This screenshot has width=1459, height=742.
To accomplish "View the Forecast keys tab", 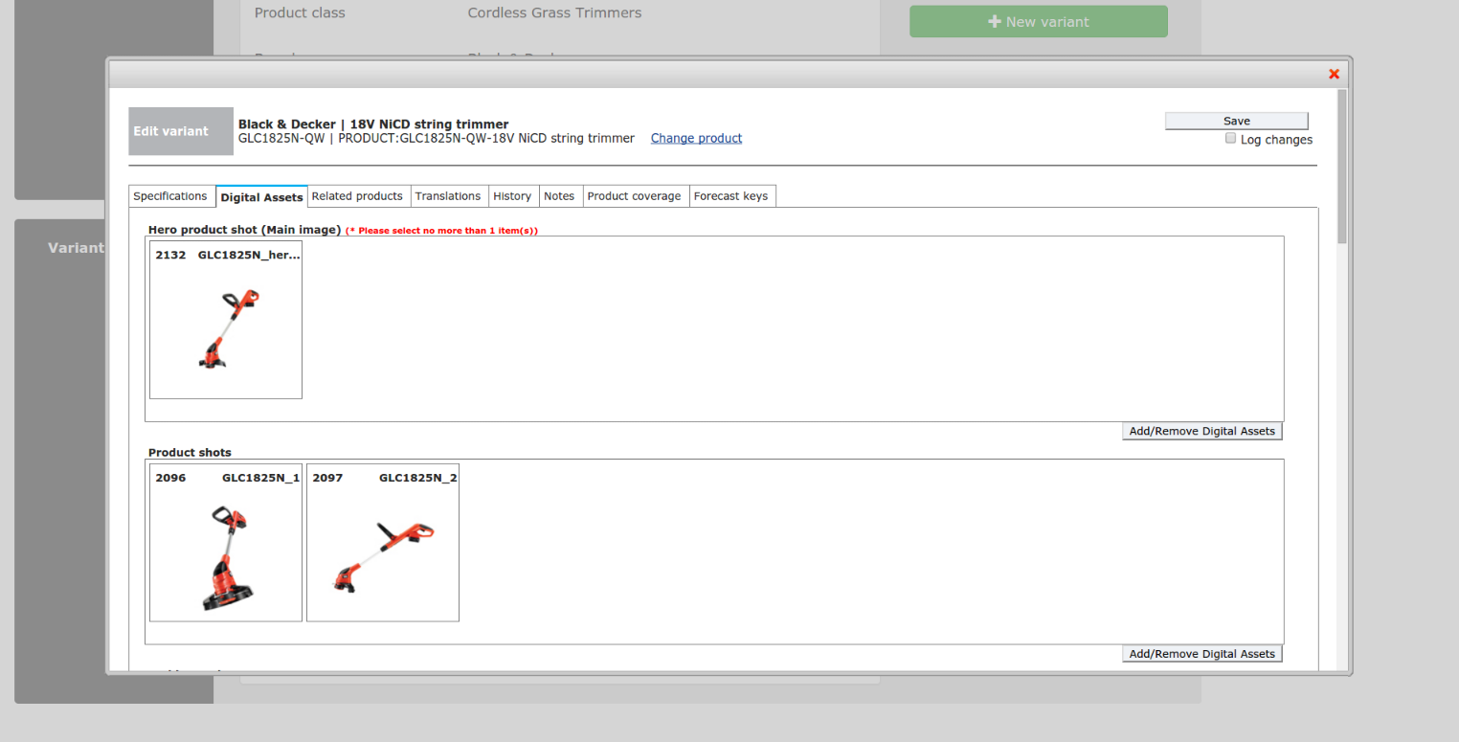I will [730, 196].
